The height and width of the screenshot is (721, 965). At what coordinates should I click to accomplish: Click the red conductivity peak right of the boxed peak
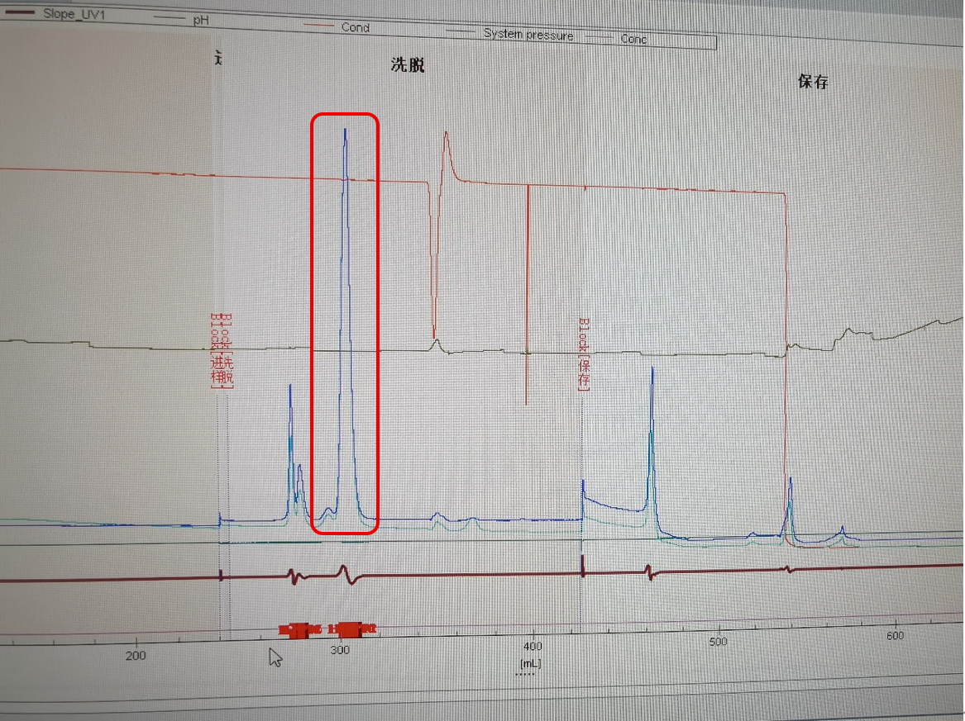coord(446,135)
